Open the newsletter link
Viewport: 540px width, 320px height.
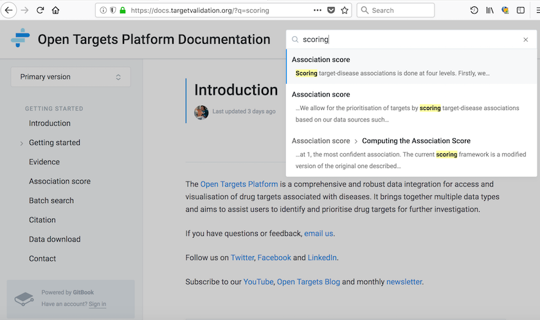coord(404,282)
